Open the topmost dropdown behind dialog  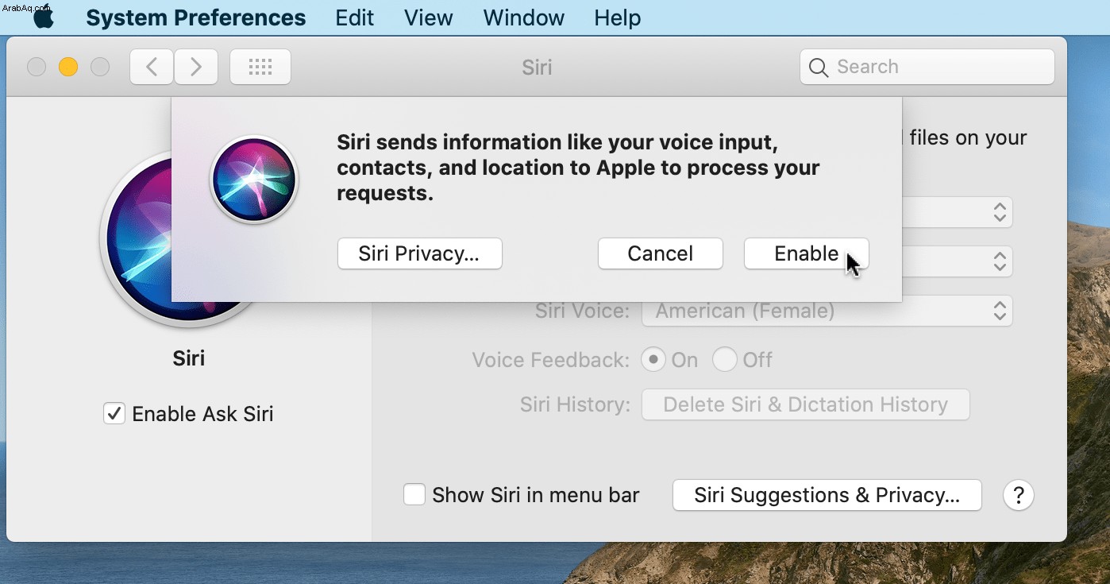[957, 212]
